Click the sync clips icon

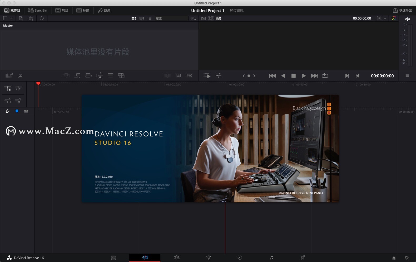[42, 18]
